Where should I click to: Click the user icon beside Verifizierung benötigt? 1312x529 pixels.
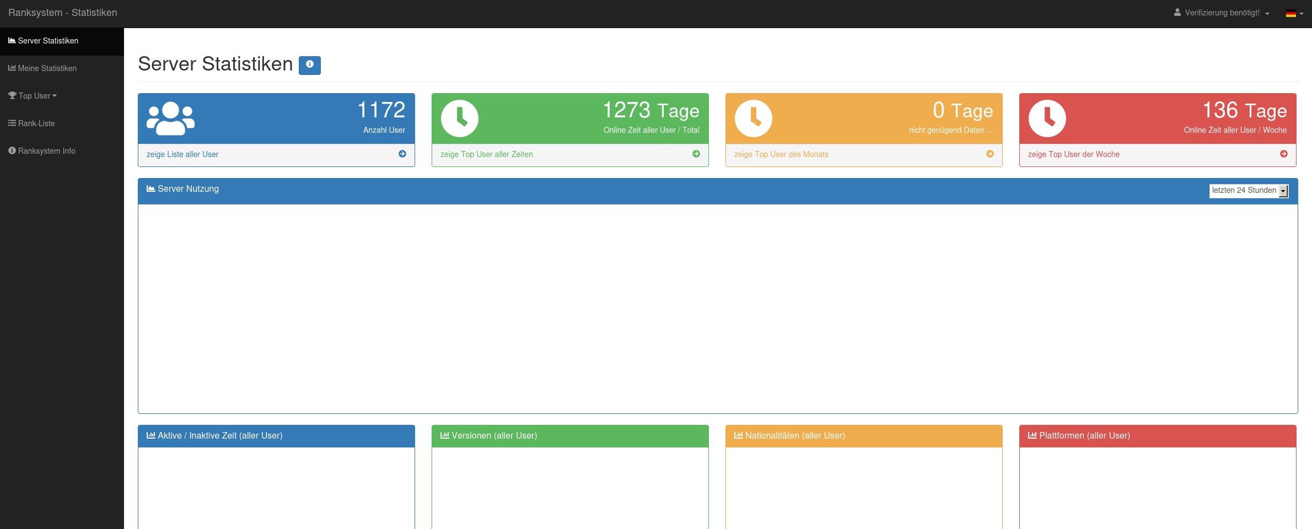point(1177,12)
